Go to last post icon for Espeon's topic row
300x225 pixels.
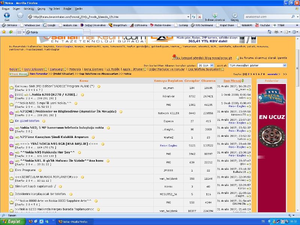249,123
